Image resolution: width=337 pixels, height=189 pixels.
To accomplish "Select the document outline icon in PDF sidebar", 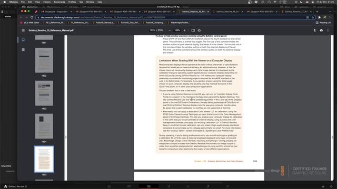I will click(x=23, y=50).
